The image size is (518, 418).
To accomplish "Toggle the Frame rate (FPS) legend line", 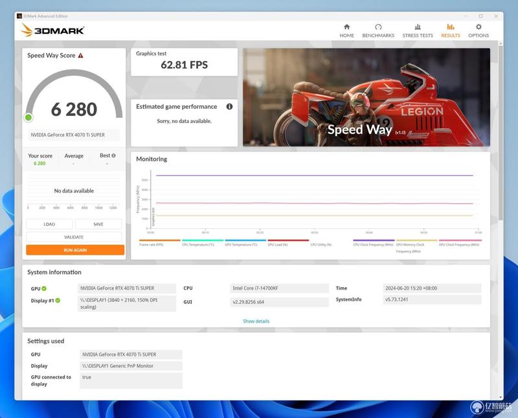I will 159,243.
